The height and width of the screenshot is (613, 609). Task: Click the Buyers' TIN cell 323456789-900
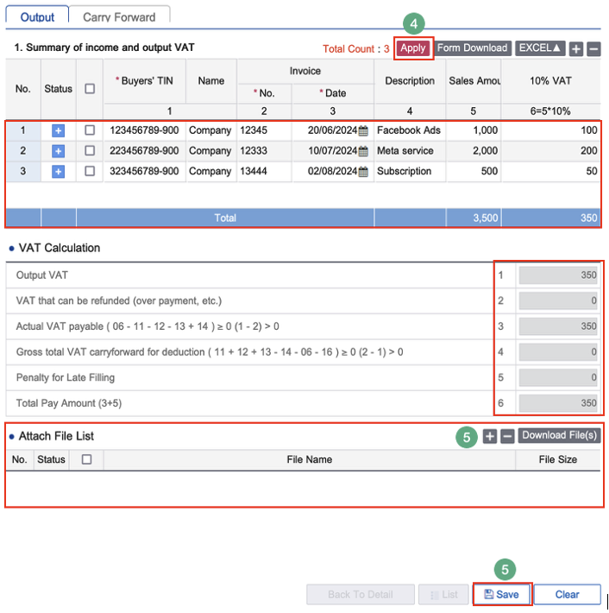pos(145,171)
